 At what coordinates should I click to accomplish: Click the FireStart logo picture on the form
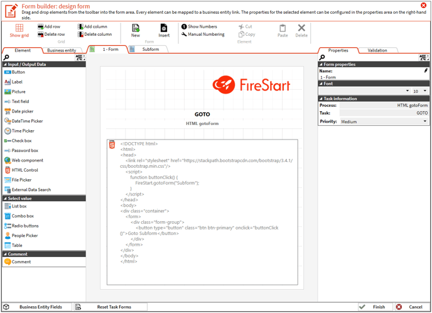pyautogui.click(x=251, y=85)
